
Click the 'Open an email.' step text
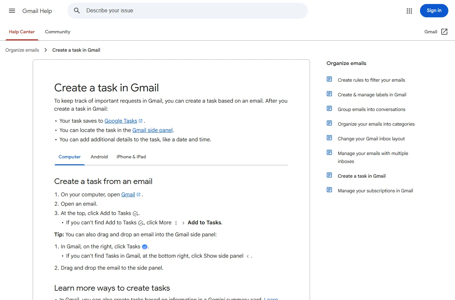[79, 204]
